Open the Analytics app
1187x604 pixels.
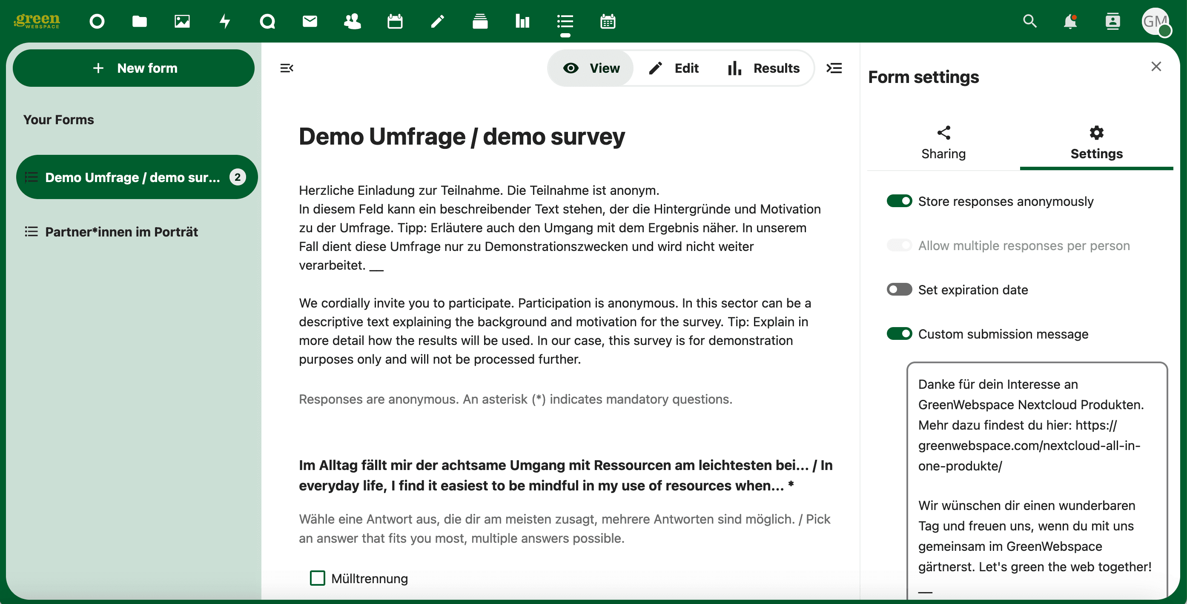522,21
